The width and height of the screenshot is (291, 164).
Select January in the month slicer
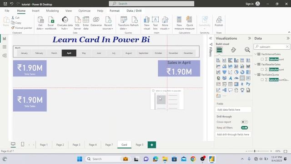tap(24, 53)
